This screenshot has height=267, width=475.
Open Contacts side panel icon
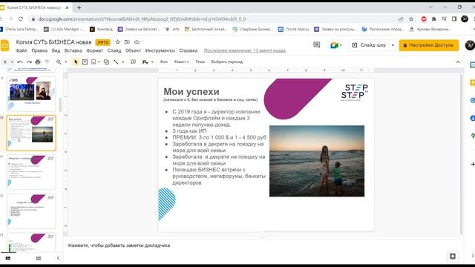pos(472,119)
